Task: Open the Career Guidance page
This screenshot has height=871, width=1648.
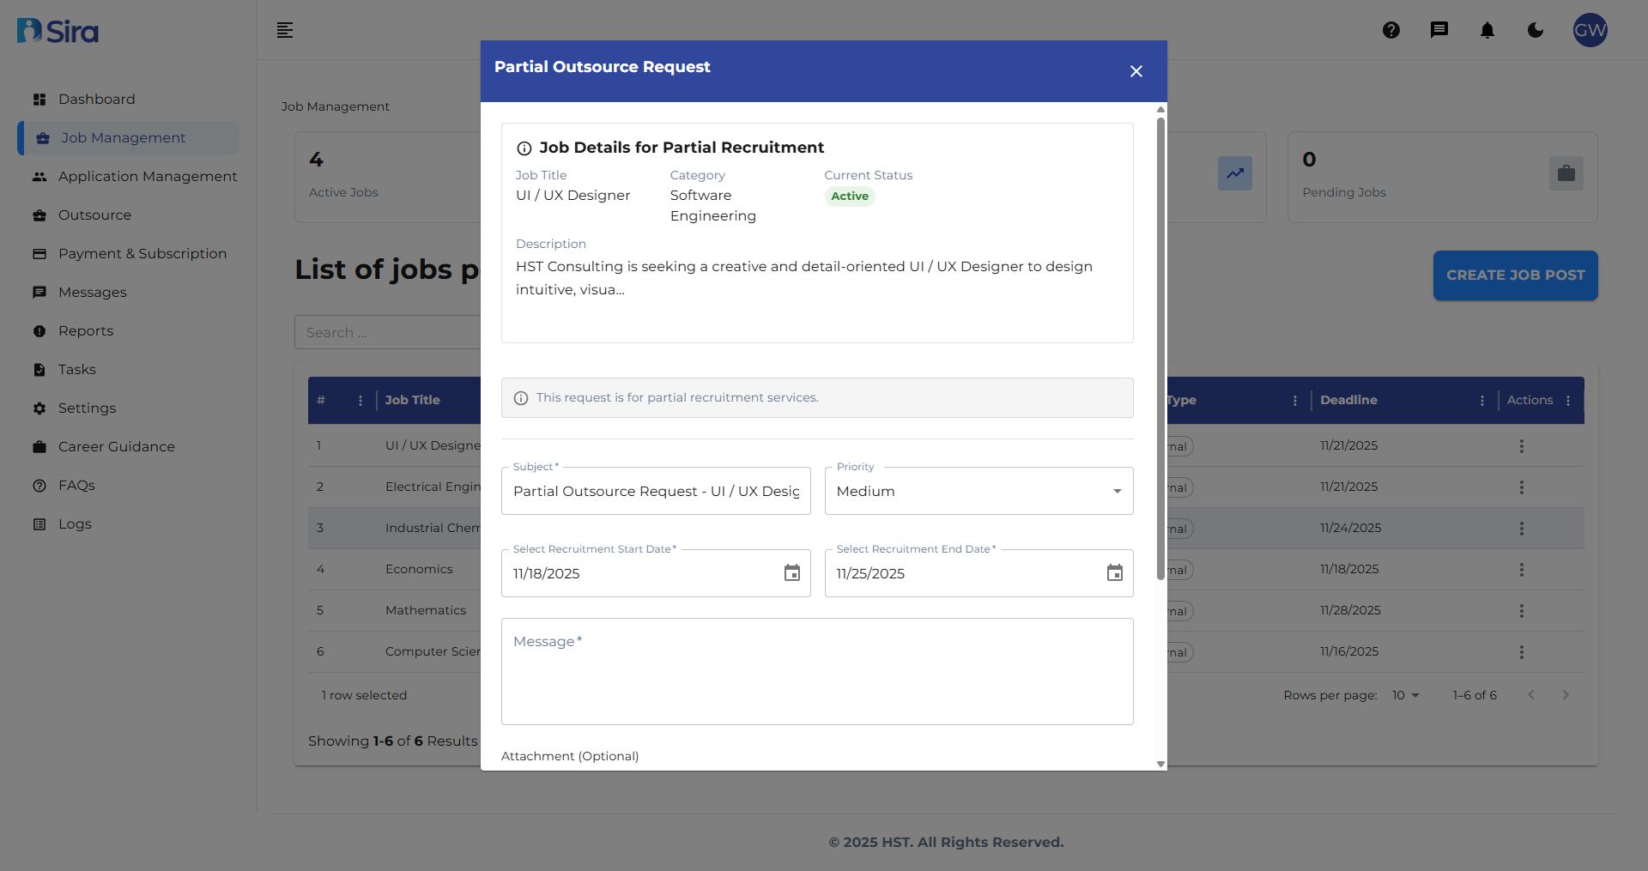Action: click(x=117, y=446)
